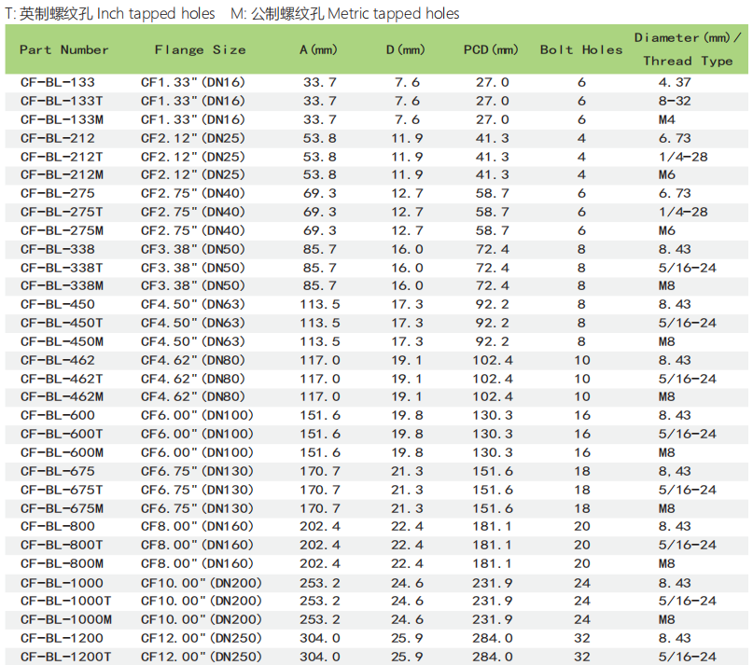753x665 pixels.
Task: Select part number CF-BL-600
Action: (x=57, y=415)
